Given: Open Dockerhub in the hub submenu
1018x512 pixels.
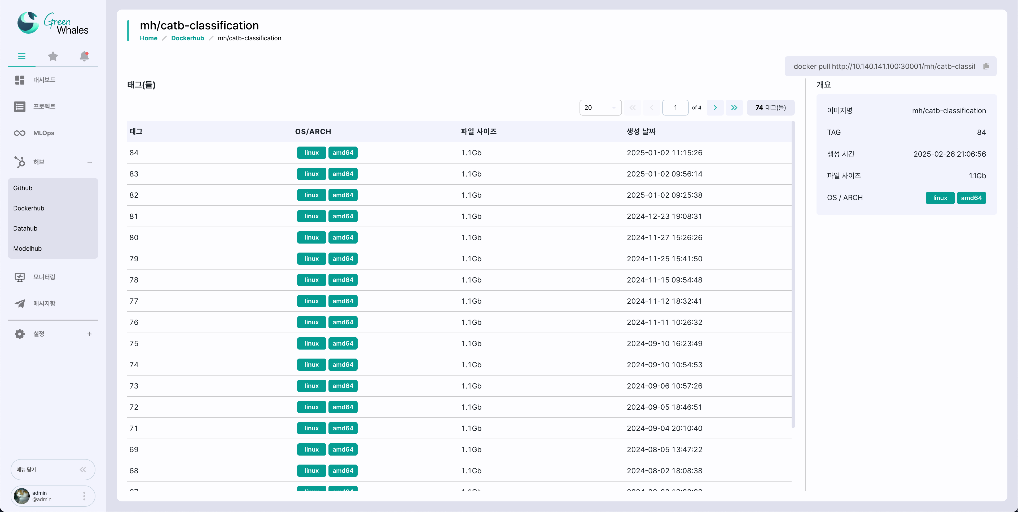Looking at the screenshot, I should [x=53, y=208].
